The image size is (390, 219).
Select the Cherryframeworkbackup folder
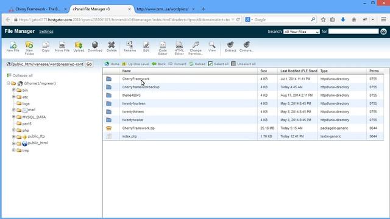point(243,87)
